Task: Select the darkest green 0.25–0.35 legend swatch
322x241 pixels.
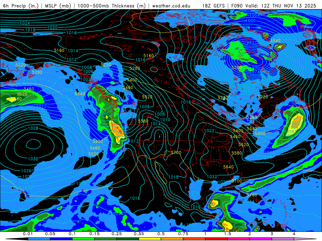Action: [128, 239]
